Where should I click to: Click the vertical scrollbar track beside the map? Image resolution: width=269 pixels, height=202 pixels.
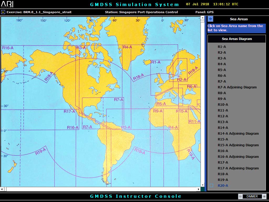pyautogui.click(x=202, y=105)
